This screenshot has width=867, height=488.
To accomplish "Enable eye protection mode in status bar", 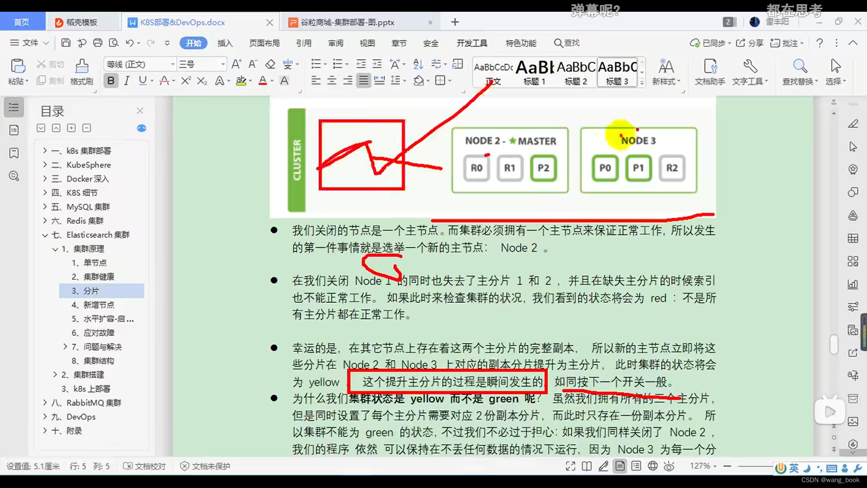I will coord(669,466).
